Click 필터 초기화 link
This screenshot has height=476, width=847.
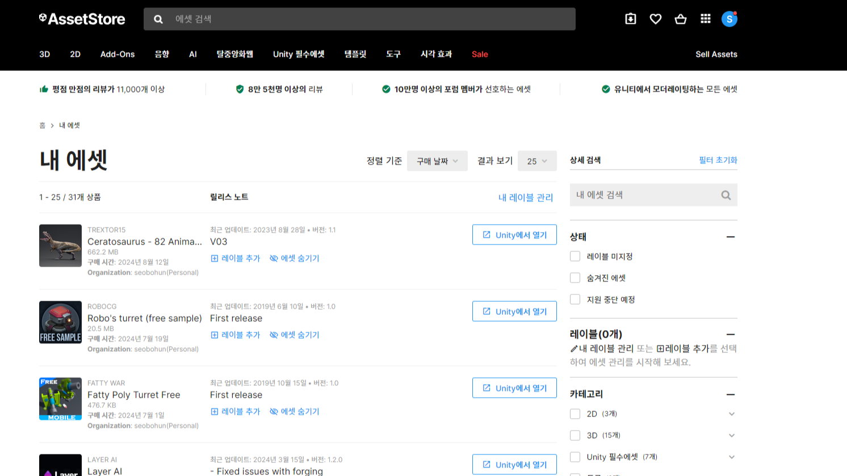(718, 161)
